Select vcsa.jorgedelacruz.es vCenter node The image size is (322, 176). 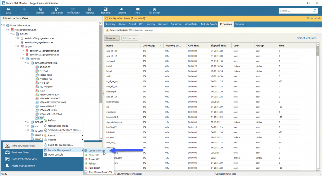pos(25,30)
